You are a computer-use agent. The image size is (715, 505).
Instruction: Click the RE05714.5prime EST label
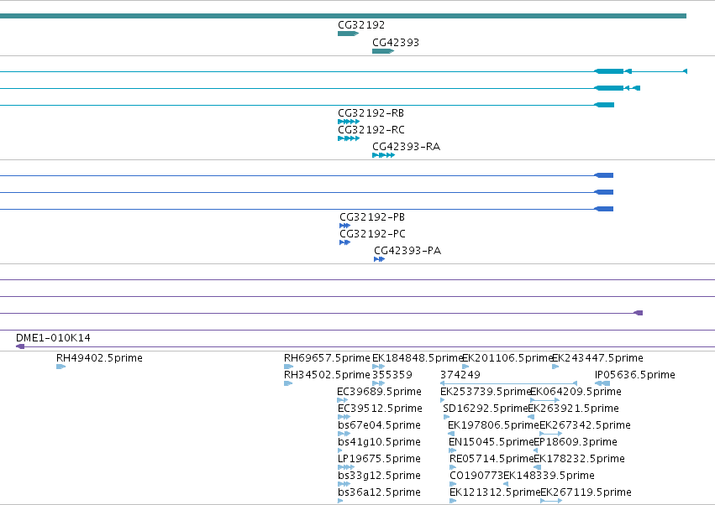click(492, 459)
